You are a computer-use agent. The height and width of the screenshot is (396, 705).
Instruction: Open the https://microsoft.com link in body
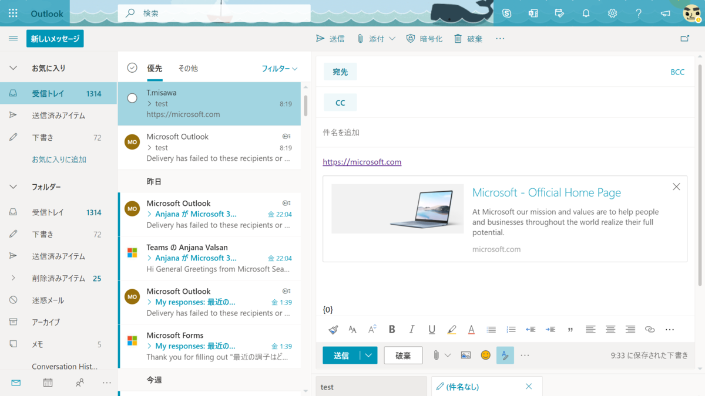tap(362, 162)
